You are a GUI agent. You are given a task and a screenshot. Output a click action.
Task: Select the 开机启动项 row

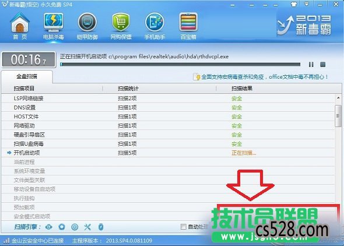pos(168,153)
